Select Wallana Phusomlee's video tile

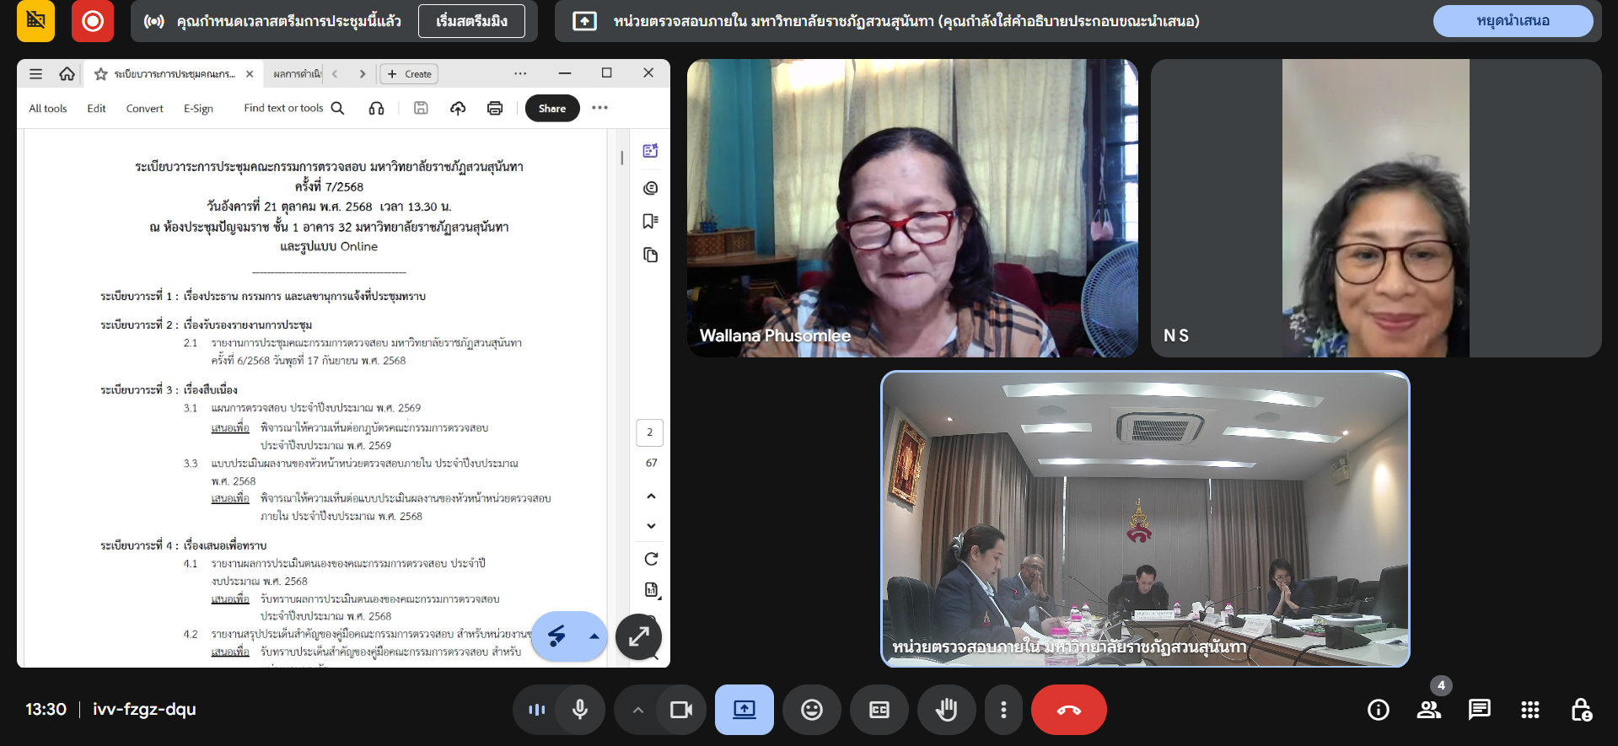[911, 208]
